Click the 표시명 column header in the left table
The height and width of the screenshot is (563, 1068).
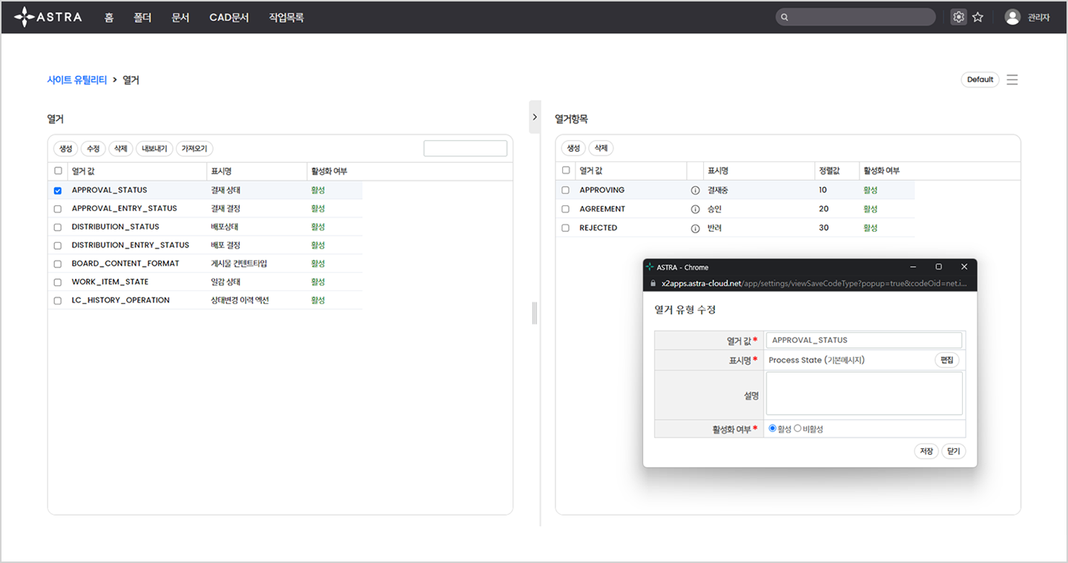(257, 171)
